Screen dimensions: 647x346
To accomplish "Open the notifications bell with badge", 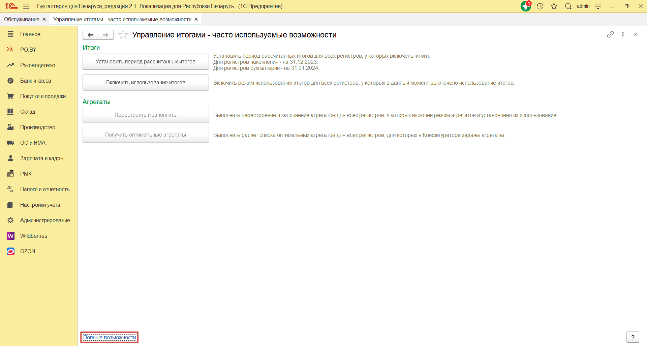I will [526, 6].
